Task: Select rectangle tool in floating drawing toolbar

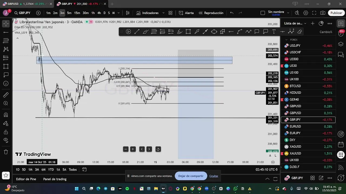Action: (188, 32)
